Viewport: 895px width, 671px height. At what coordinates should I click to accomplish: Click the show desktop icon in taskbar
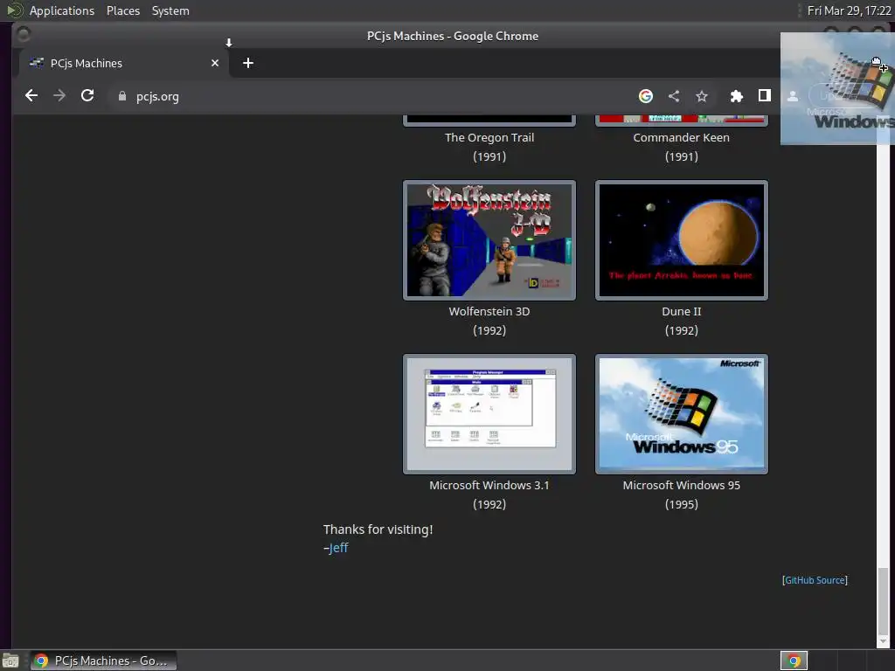click(x=10, y=661)
